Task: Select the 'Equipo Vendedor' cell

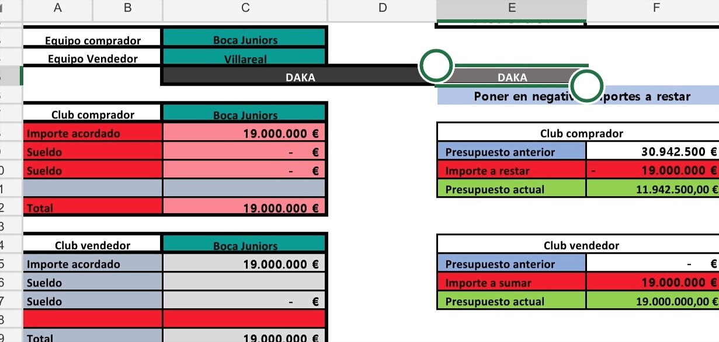Action: tap(93, 57)
